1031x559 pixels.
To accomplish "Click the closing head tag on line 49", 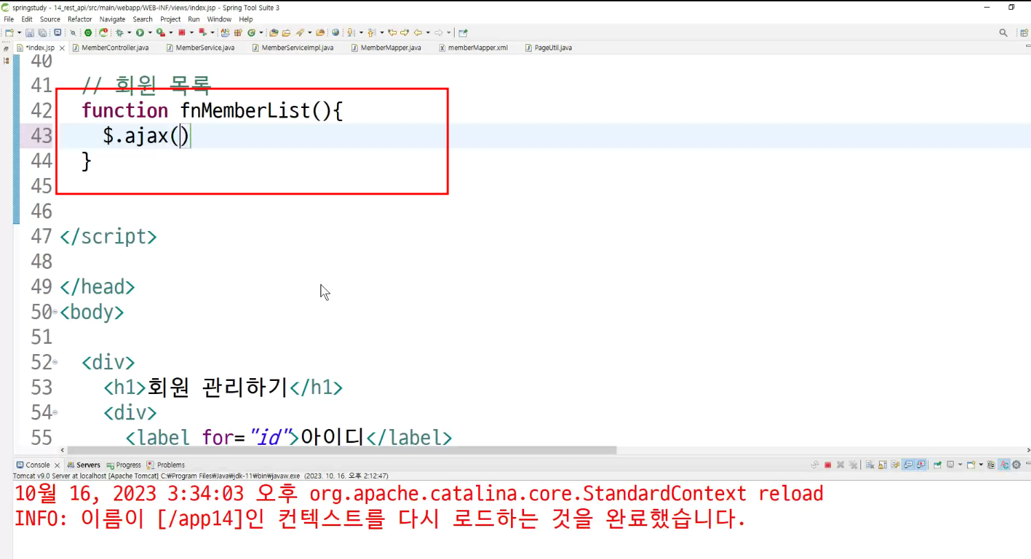I will [x=97, y=287].
